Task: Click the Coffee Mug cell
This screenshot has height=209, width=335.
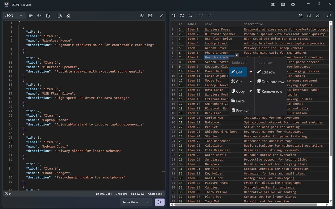Action: pyautogui.click(x=223, y=118)
